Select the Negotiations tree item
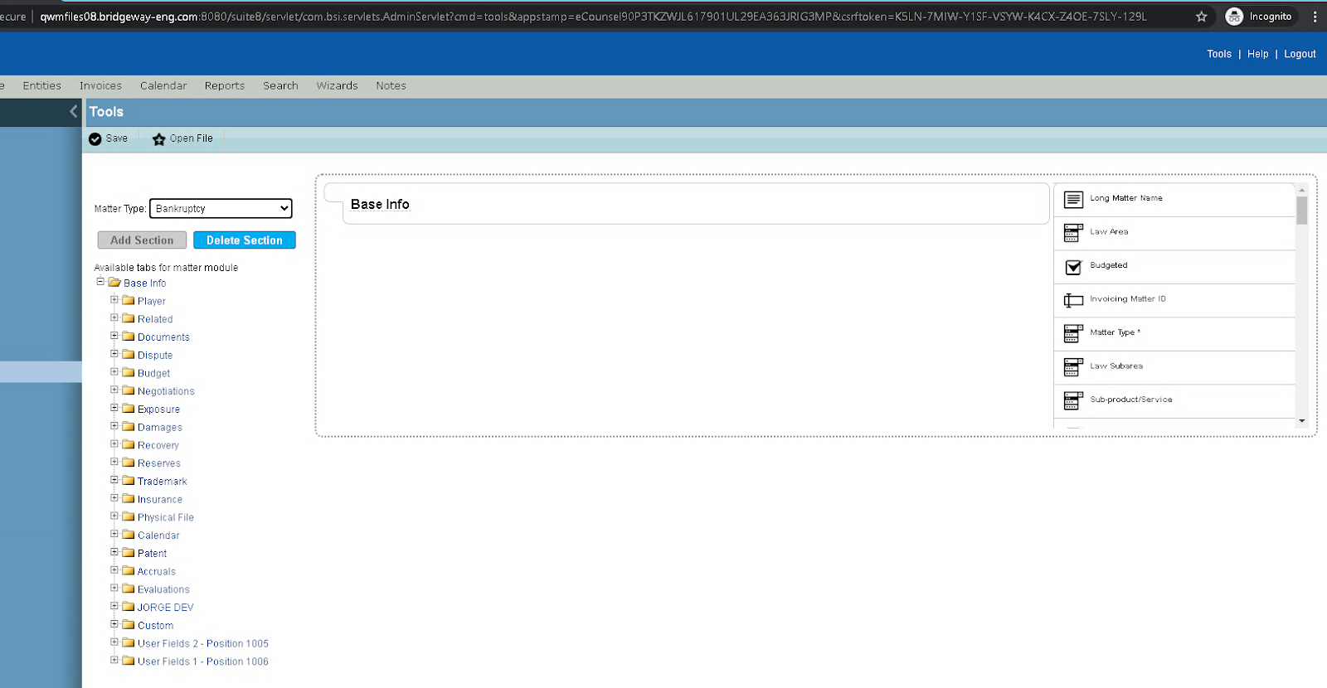The height and width of the screenshot is (688, 1327). click(166, 391)
